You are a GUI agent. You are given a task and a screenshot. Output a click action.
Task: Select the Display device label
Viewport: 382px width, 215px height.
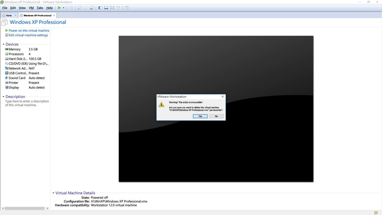14,87
